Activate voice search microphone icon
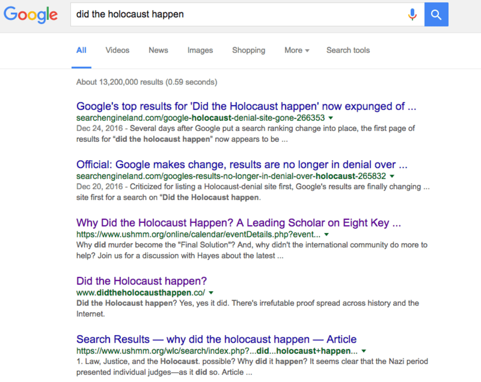481x382 pixels. [412, 14]
